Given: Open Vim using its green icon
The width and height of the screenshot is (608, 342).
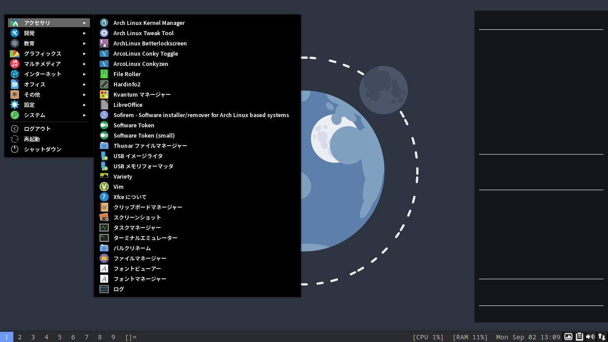Looking at the screenshot, I should 104,187.
